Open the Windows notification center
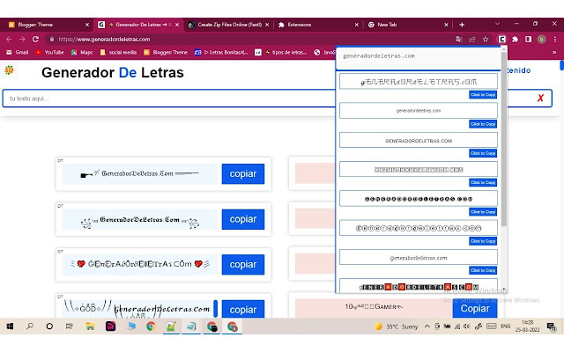 (551, 326)
